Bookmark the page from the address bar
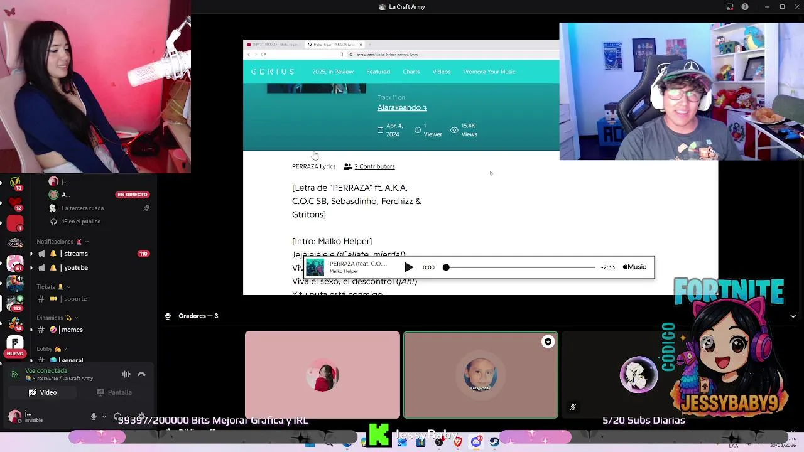 341,55
